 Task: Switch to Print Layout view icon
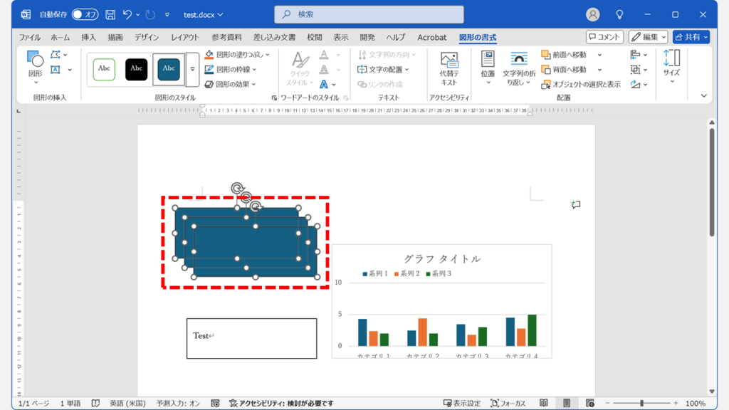[x=567, y=403]
